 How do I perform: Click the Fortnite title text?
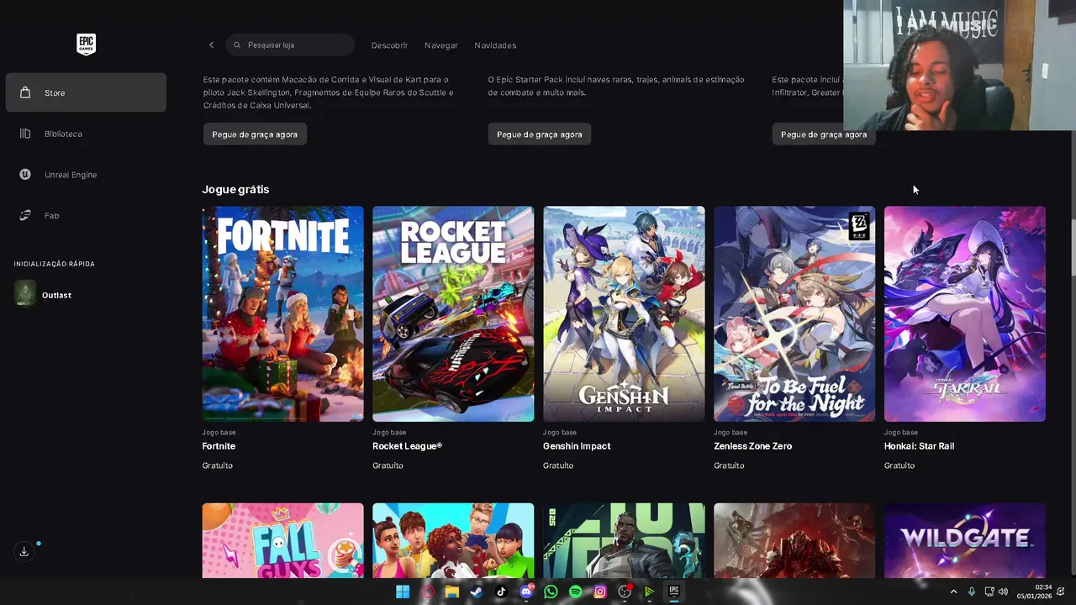coord(219,446)
